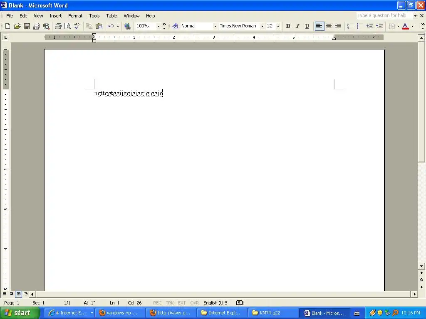Switch to Outline view
426x319 pixels.
pos(26,294)
